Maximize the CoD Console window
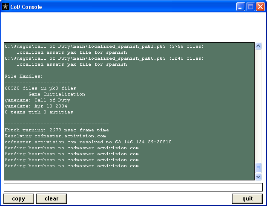Image resolution: width=267 pixels, height=206 pixels. [x=250, y=7]
